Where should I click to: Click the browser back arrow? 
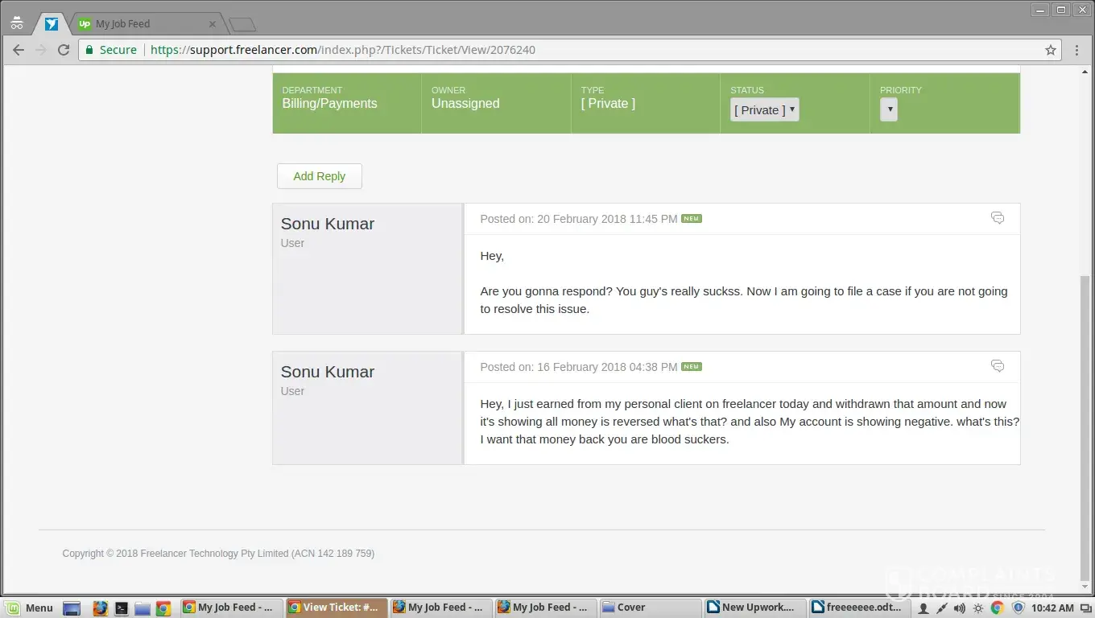pyautogui.click(x=18, y=50)
